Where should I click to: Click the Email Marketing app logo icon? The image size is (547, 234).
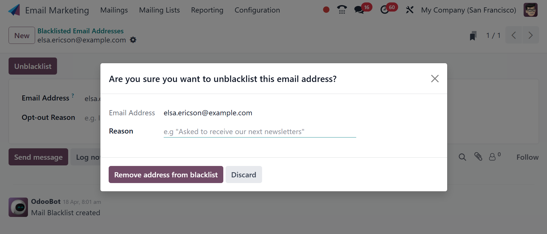[14, 10]
